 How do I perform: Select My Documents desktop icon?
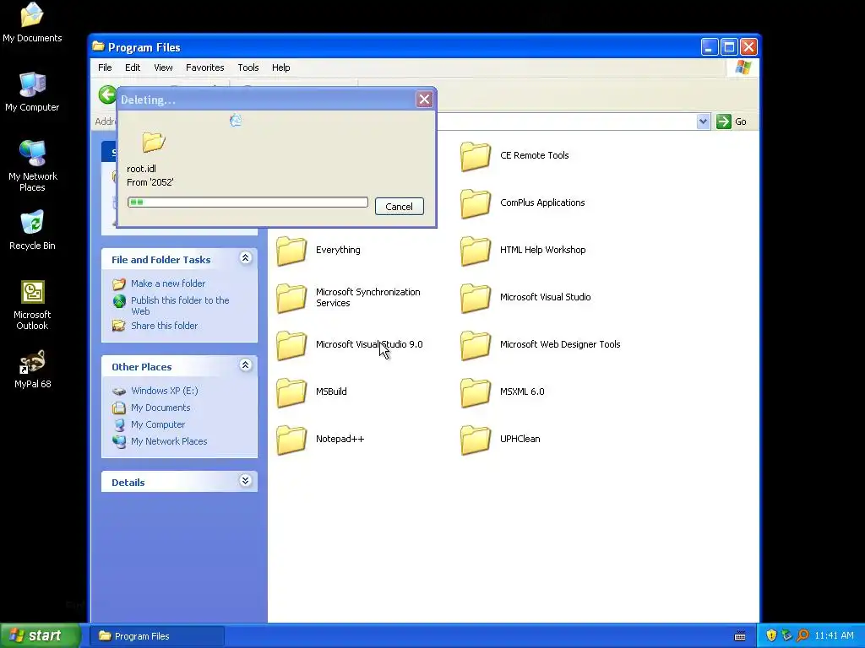(x=32, y=22)
